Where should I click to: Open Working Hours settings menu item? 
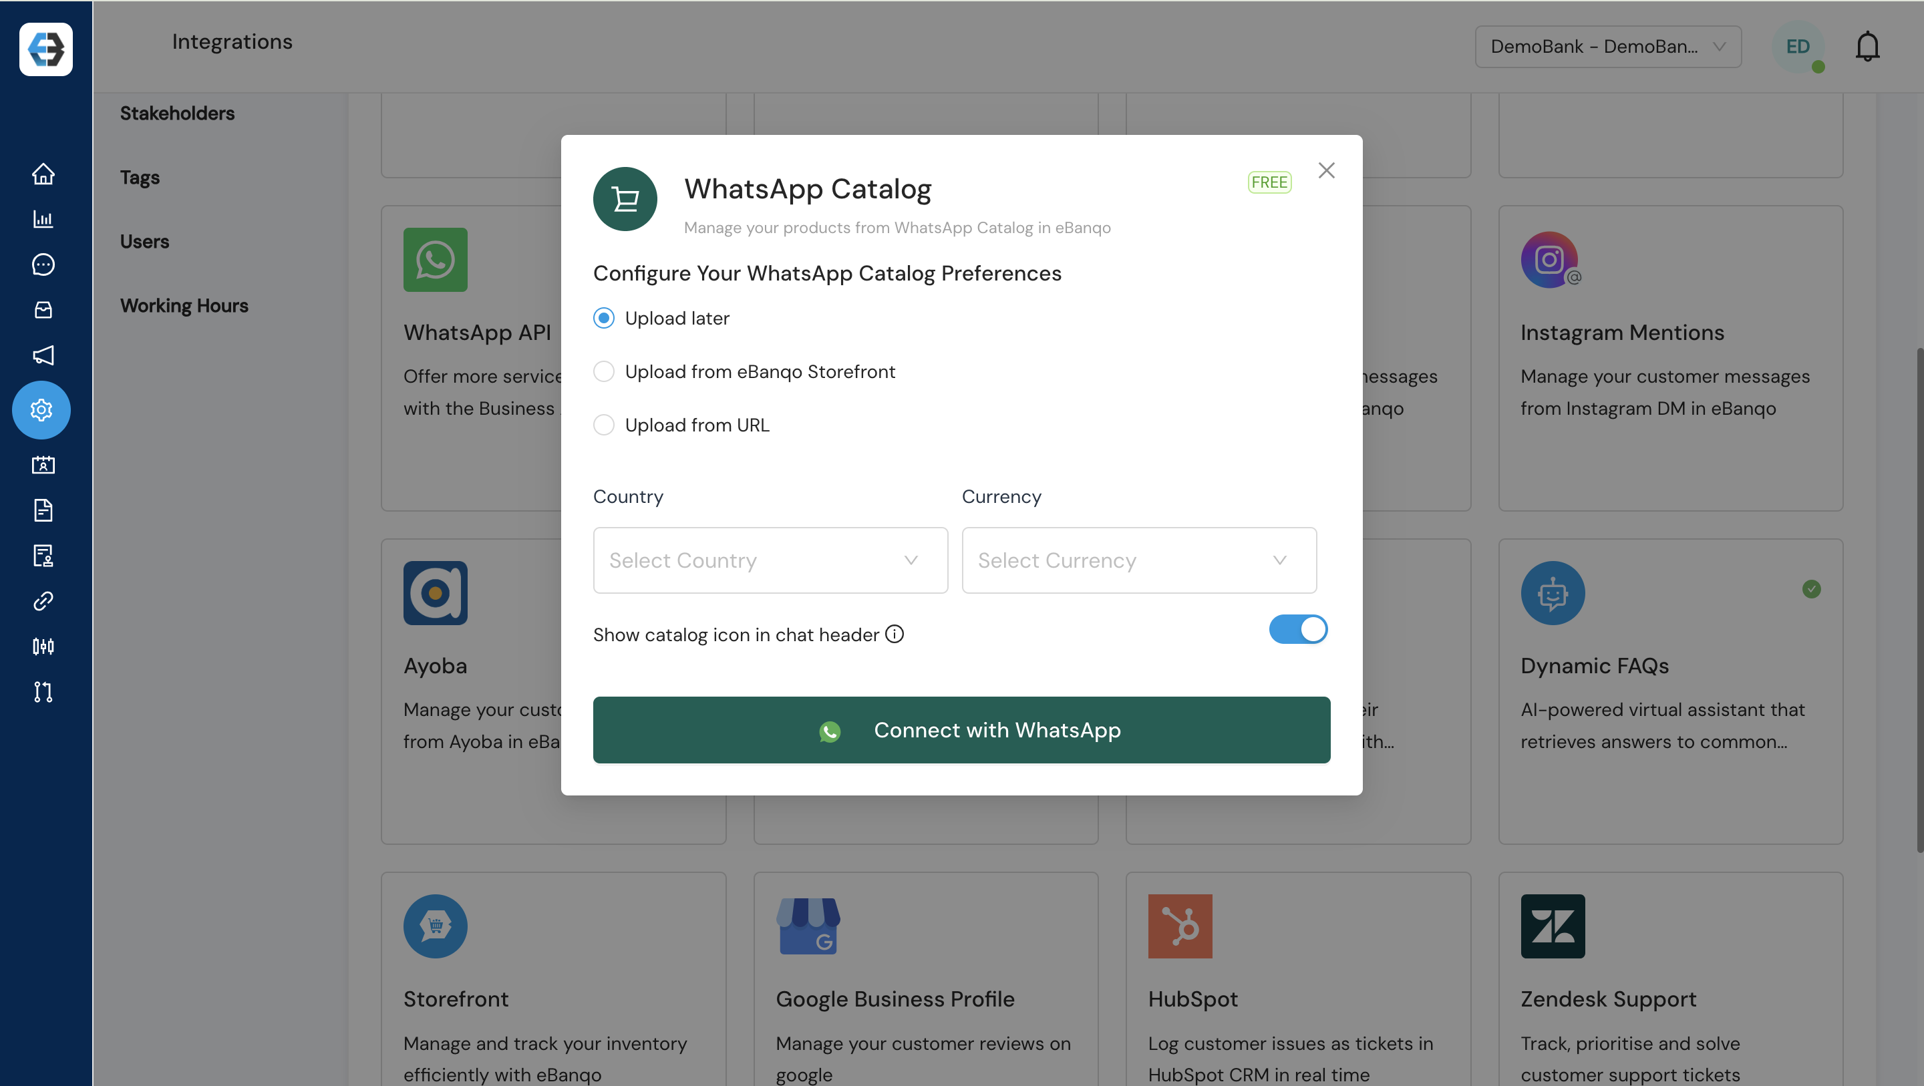pyautogui.click(x=184, y=305)
